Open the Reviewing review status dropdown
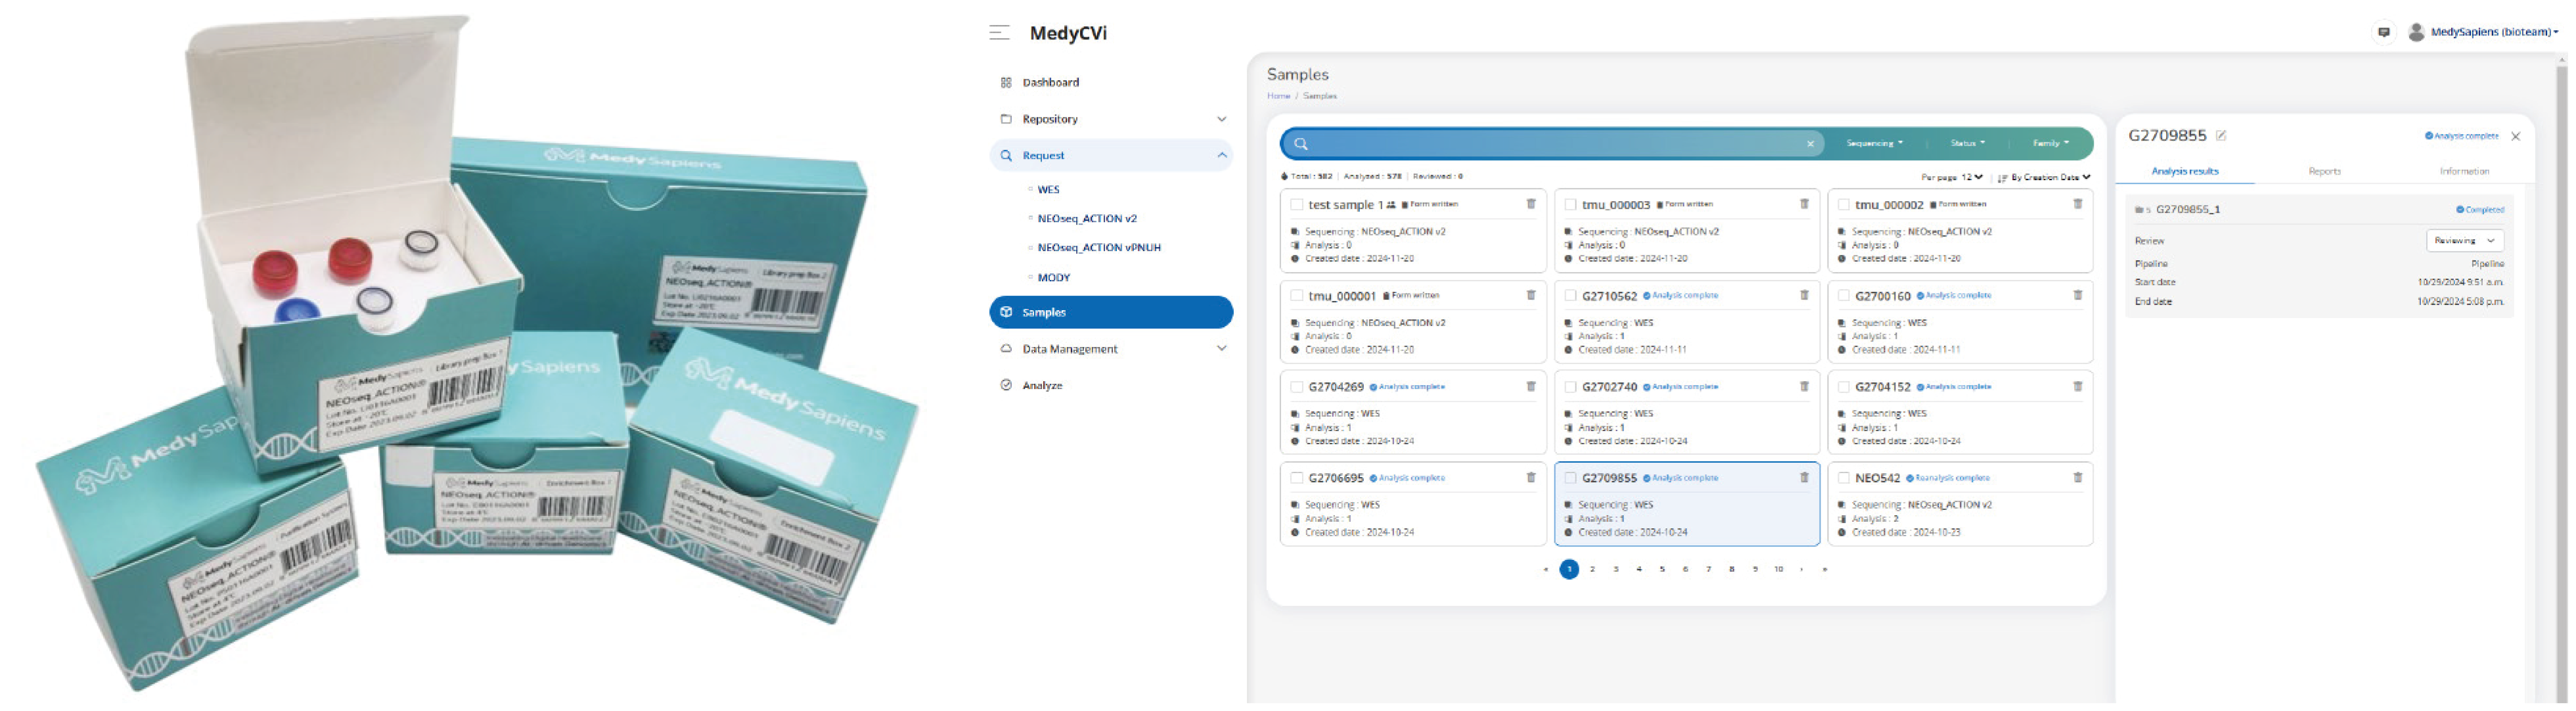 point(2464,241)
